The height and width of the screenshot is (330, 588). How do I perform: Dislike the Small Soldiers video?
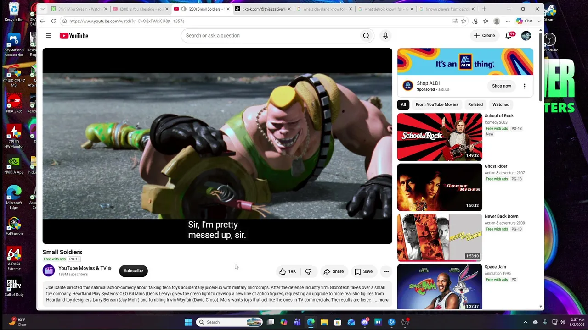tap(308, 271)
